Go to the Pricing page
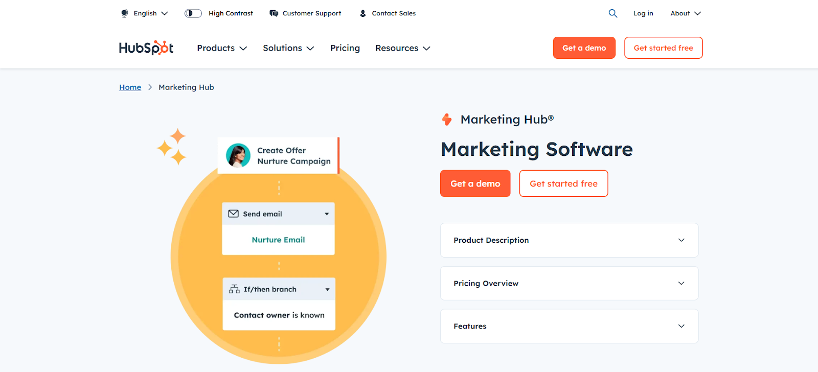Screen dimensions: 818x372 (x=345, y=48)
